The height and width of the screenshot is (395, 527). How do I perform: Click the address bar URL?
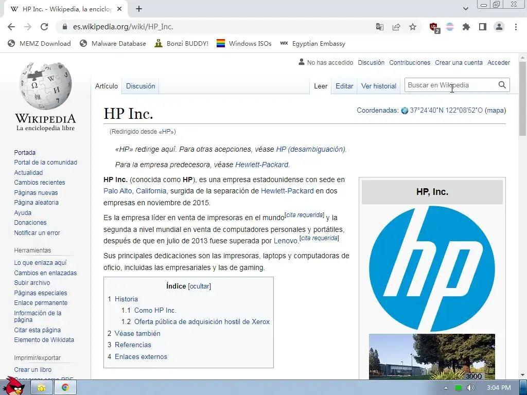[123, 27]
